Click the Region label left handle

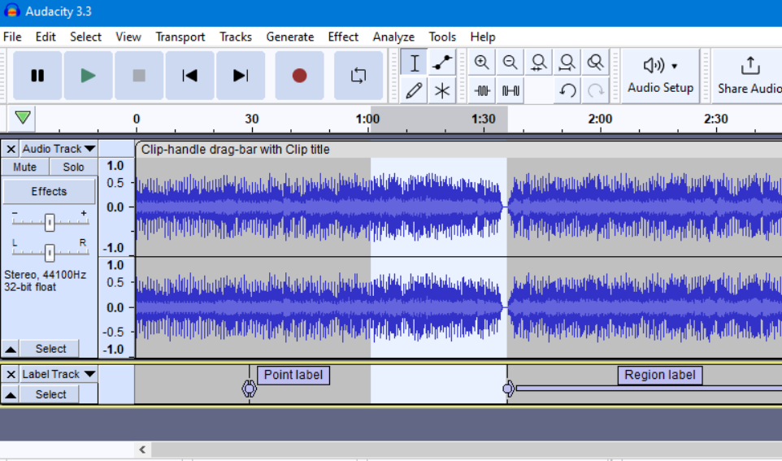click(x=508, y=388)
